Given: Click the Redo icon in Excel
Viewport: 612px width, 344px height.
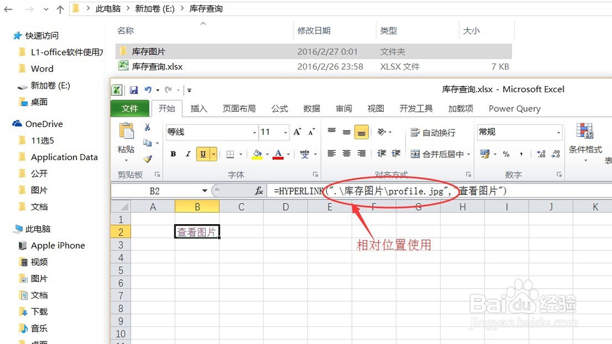Looking at the screenshot, I should click(x=168, y=90).
